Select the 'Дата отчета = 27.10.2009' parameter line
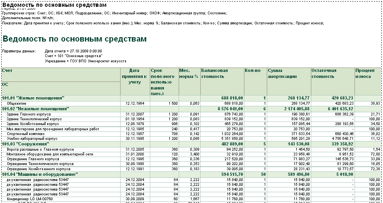This screenshot has width=383, height=203. pyautogui.click(x=73, y=51)
